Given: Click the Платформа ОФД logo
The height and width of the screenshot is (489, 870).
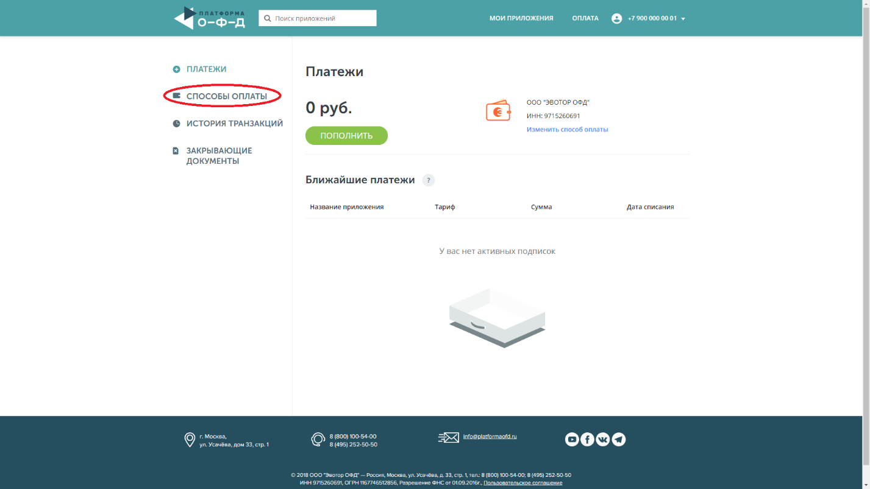Looking at the screenshot, I should pyautogui.click(x=209, y=18).
